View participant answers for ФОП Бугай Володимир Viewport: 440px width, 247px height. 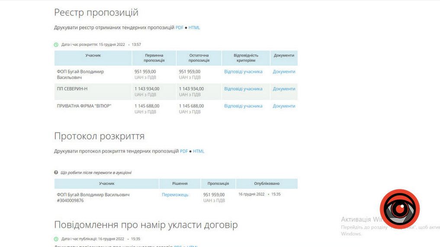(x=243, y=71)
